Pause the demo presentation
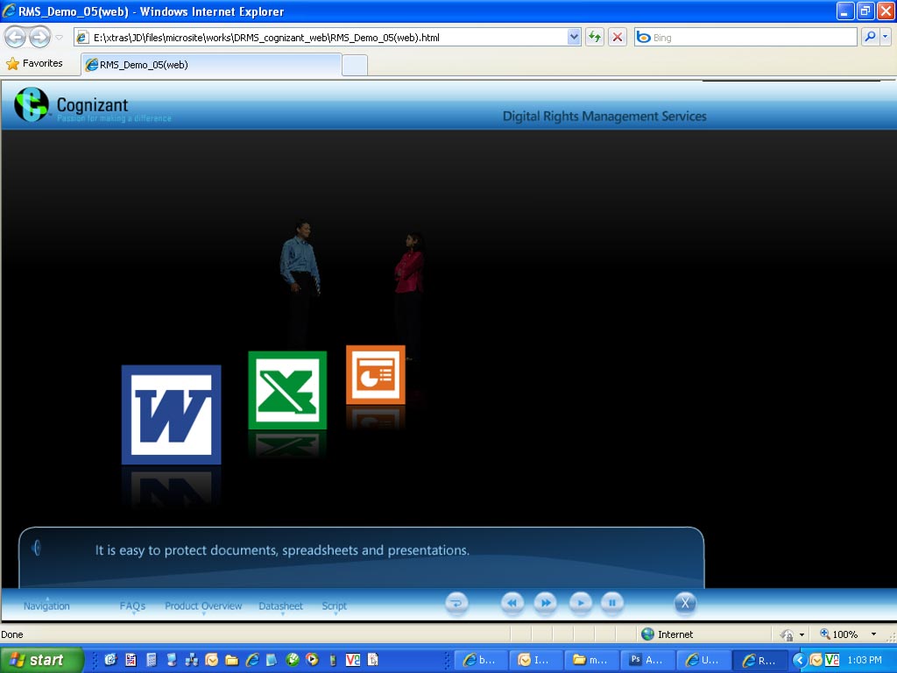The image size is (897, 673). click(x=612, y=603)
